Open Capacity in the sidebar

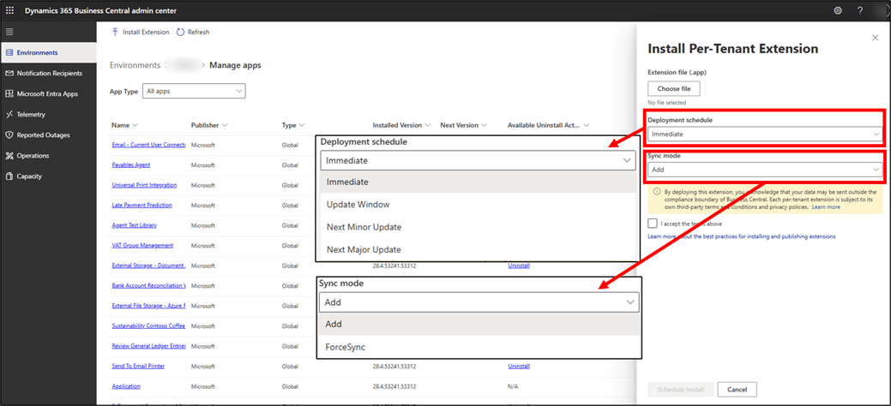pos(48,176)
